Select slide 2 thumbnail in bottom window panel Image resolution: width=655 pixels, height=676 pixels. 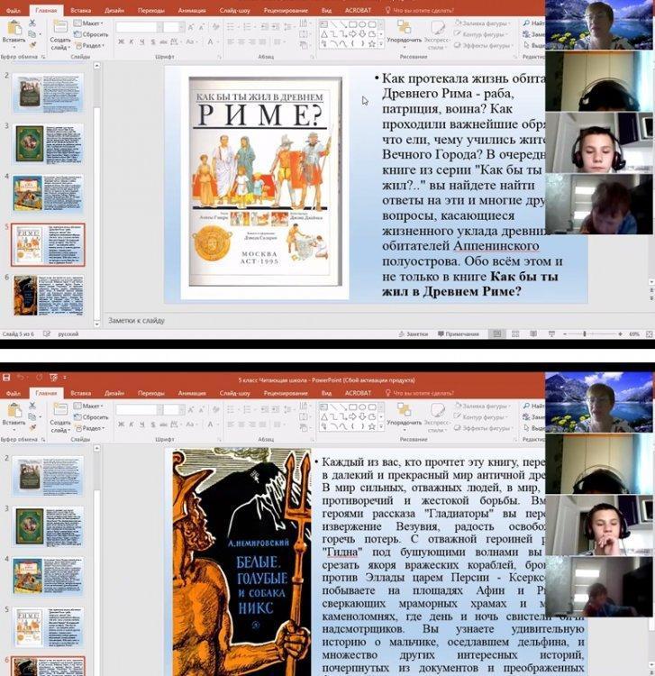point(49,476)
